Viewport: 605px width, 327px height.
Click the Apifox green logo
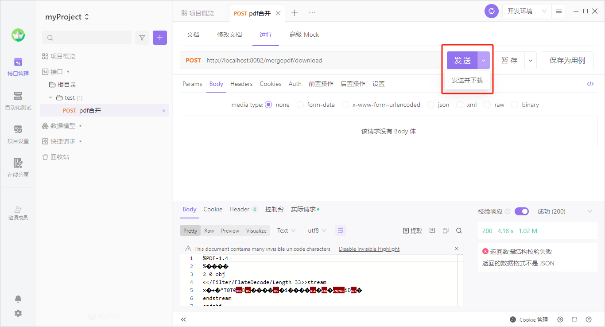(x=18, y=35)
